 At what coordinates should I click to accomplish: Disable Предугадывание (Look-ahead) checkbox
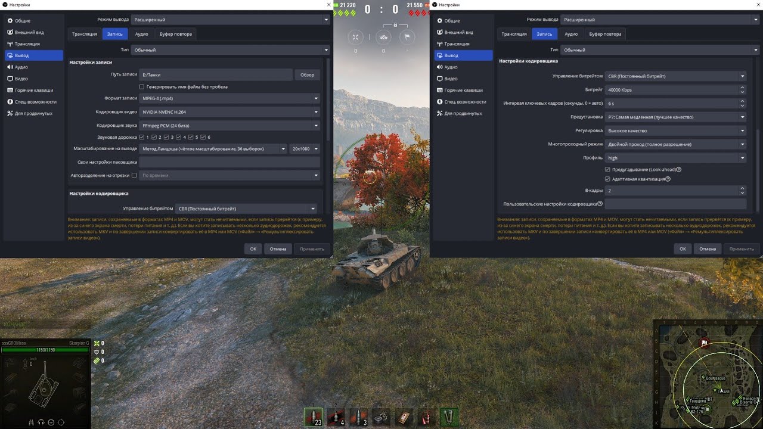point(607,170)
